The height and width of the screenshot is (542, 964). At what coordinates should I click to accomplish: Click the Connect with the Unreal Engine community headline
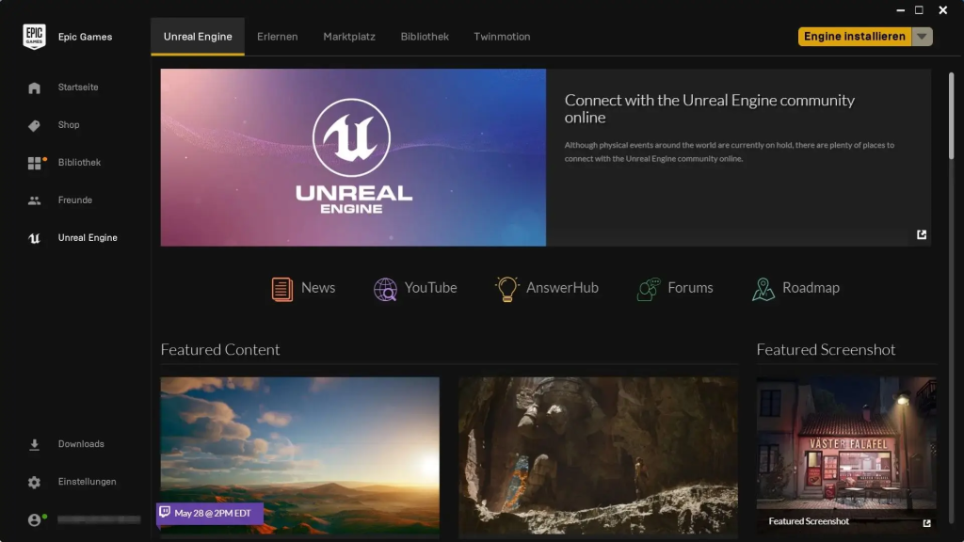[710, 109]
